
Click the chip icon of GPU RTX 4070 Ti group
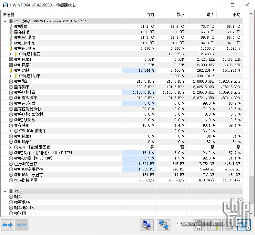[x=11, y=21]
